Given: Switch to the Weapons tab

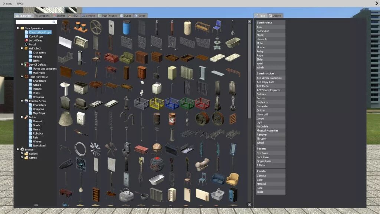Looking at the screenshot, I should pyautogui.click(x=42, y=16).
